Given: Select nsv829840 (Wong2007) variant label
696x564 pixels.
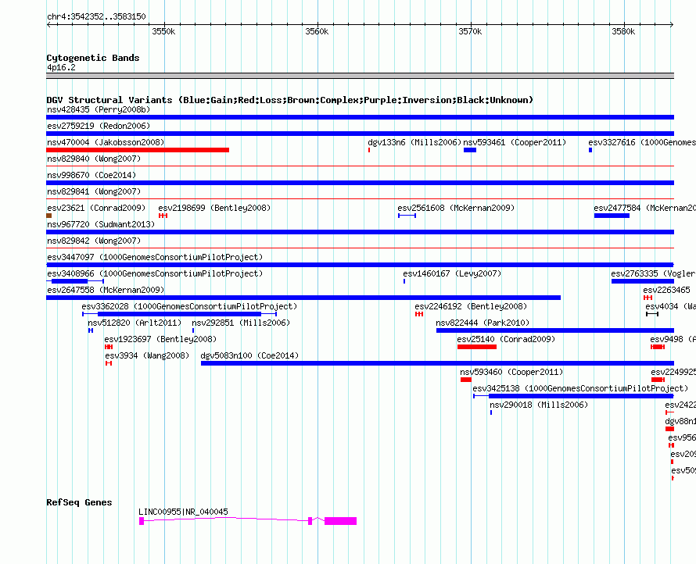Looking at the screenshot, I should coord(94,159).
